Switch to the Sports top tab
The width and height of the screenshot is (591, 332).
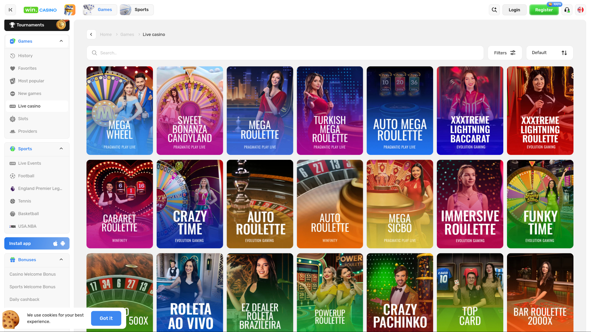[x=137, y=10]
